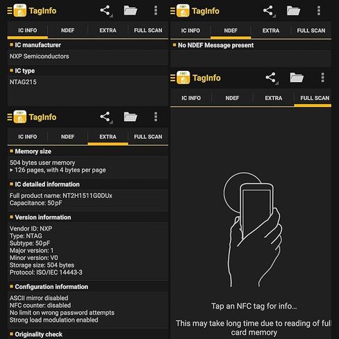Tap the share icon above the EXTRA tab panel
The image size is (339, 339).
tap(105, 117)
